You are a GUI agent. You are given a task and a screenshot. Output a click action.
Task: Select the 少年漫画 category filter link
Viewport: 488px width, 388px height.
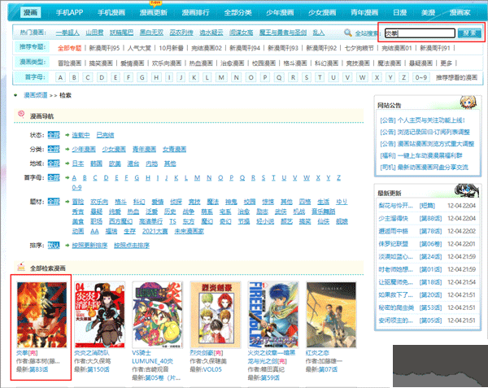(x=85, y=150)
